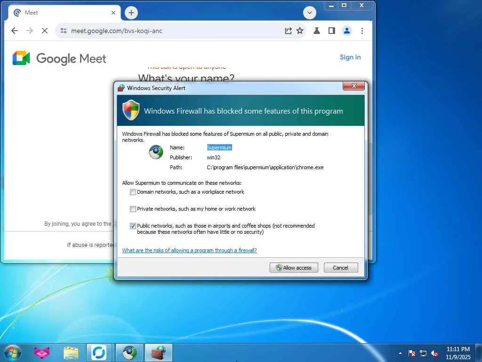Click the browser back arrow

point(15,31)
